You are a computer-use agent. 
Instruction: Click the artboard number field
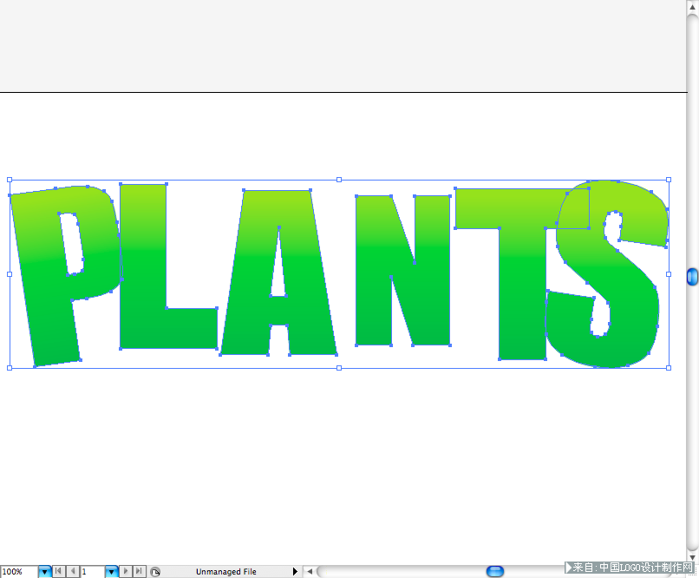coord(92,572)
